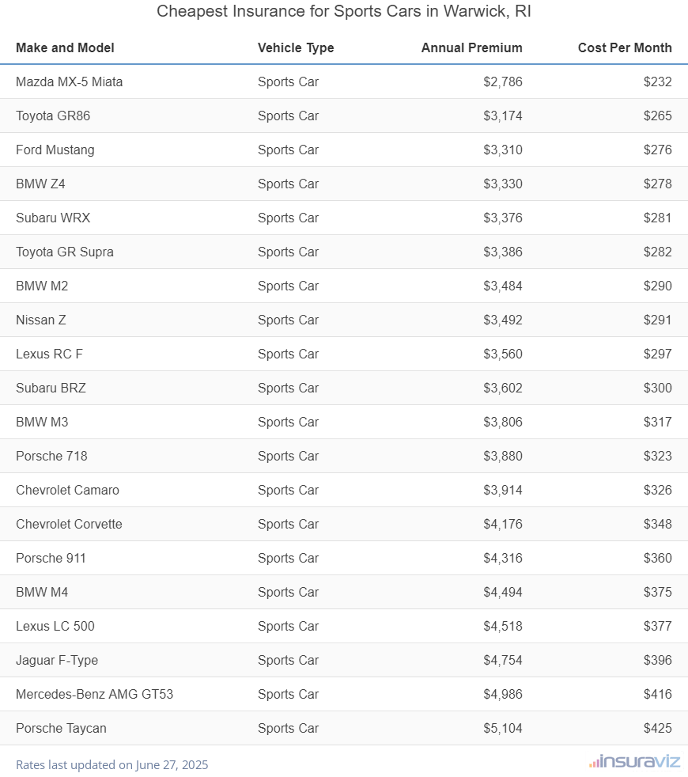Click the Jaguar F-Type model name
Screen dimensions: 688x777
(57, 660)
